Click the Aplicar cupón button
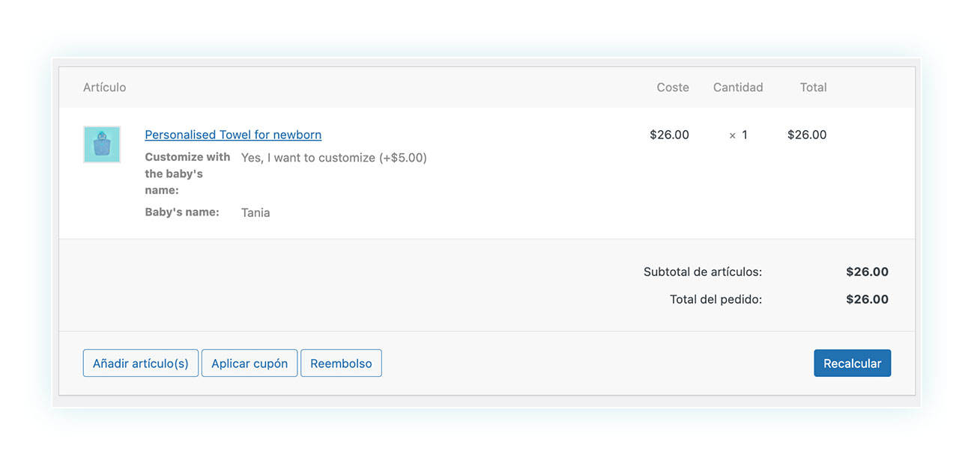 (x=249, y=364)
